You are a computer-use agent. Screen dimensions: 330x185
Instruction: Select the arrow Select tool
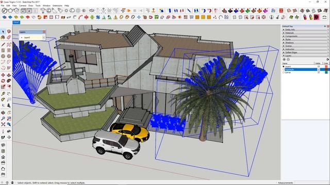pos(3,32)
